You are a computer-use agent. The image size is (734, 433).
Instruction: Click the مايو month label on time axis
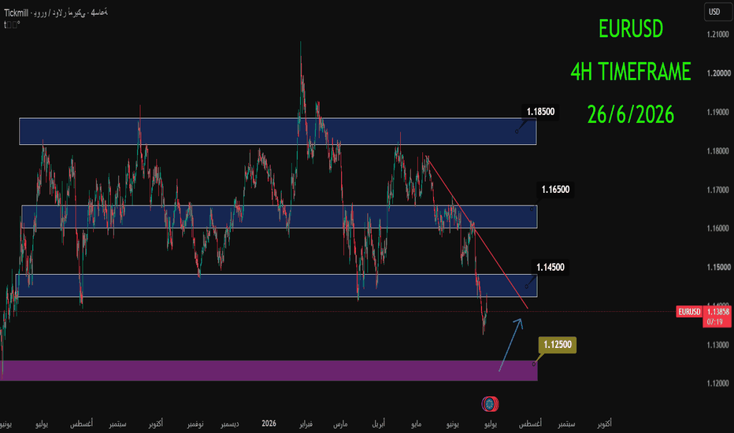point(416,424)
